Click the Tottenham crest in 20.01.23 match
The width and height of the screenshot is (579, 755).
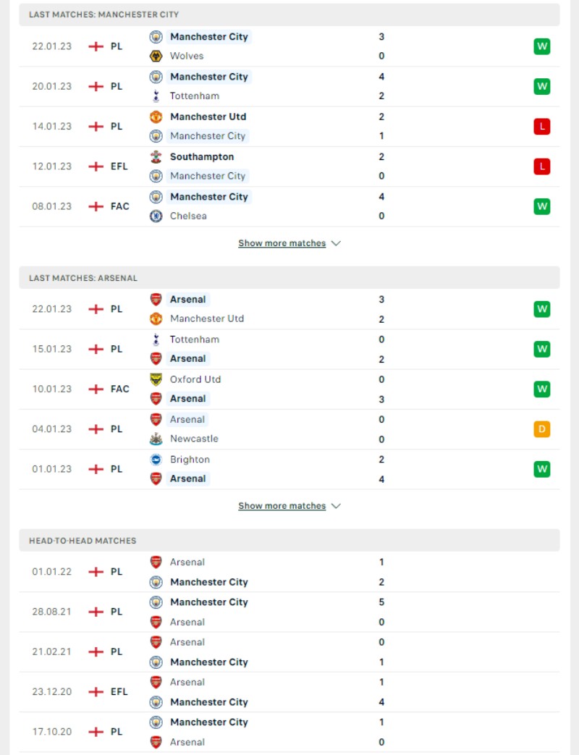(156, 96)
